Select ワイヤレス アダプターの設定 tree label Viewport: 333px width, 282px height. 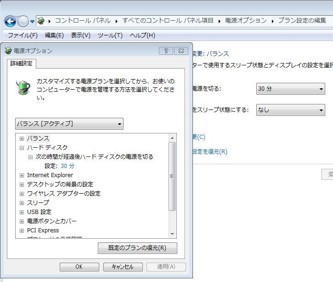64,194
